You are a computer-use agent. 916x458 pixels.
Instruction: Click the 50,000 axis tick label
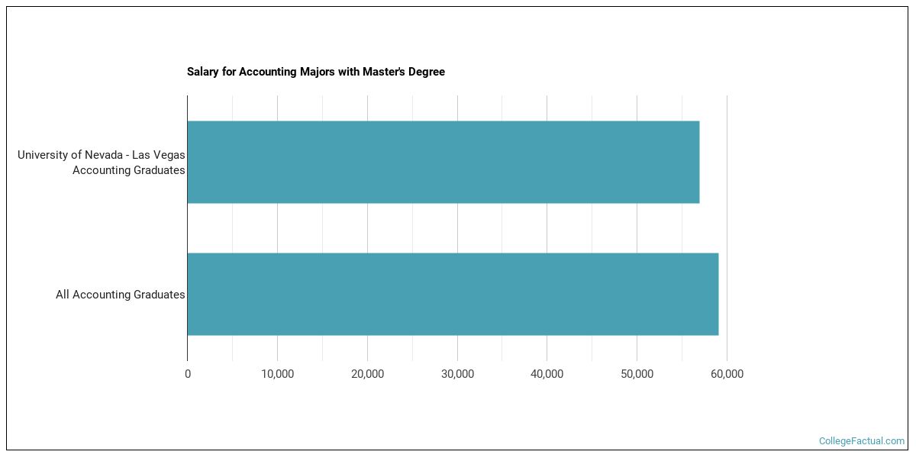(x=637, y=374)
